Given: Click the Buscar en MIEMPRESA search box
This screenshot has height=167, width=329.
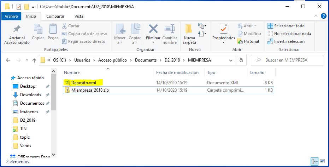Looking at the screenshot, I should point(287,60).
